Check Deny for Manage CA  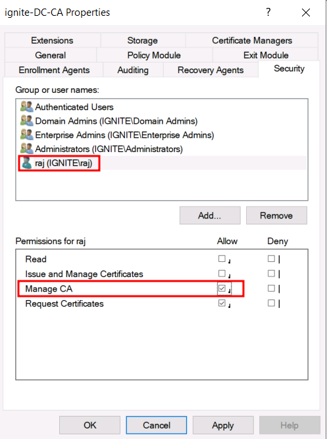coord(271,288)
